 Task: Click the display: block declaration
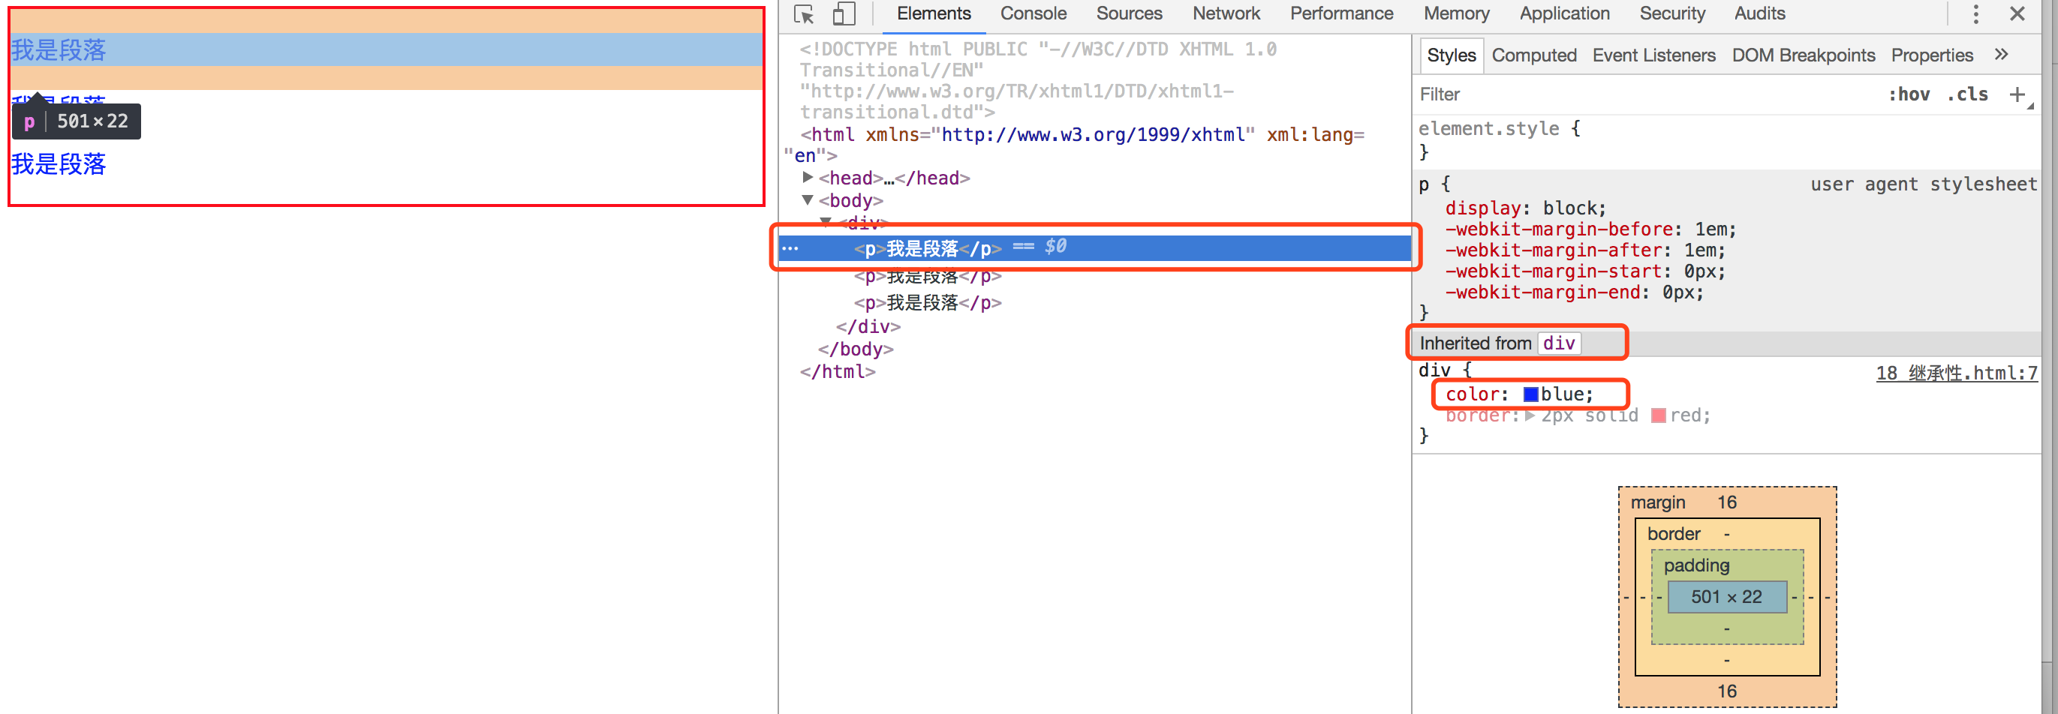coord(1525,208)
